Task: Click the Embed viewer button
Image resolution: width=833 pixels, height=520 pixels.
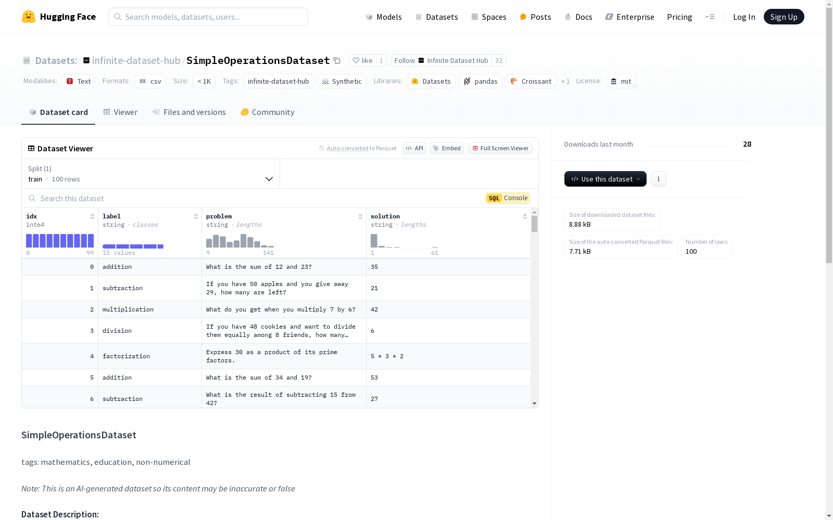Action: pyautogui.click(x=447, y=148)
